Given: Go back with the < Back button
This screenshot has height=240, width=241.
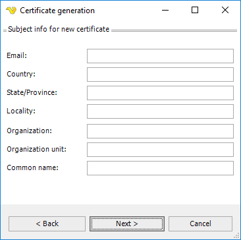Looking at the screenshot, I should [x=47, y=224].
